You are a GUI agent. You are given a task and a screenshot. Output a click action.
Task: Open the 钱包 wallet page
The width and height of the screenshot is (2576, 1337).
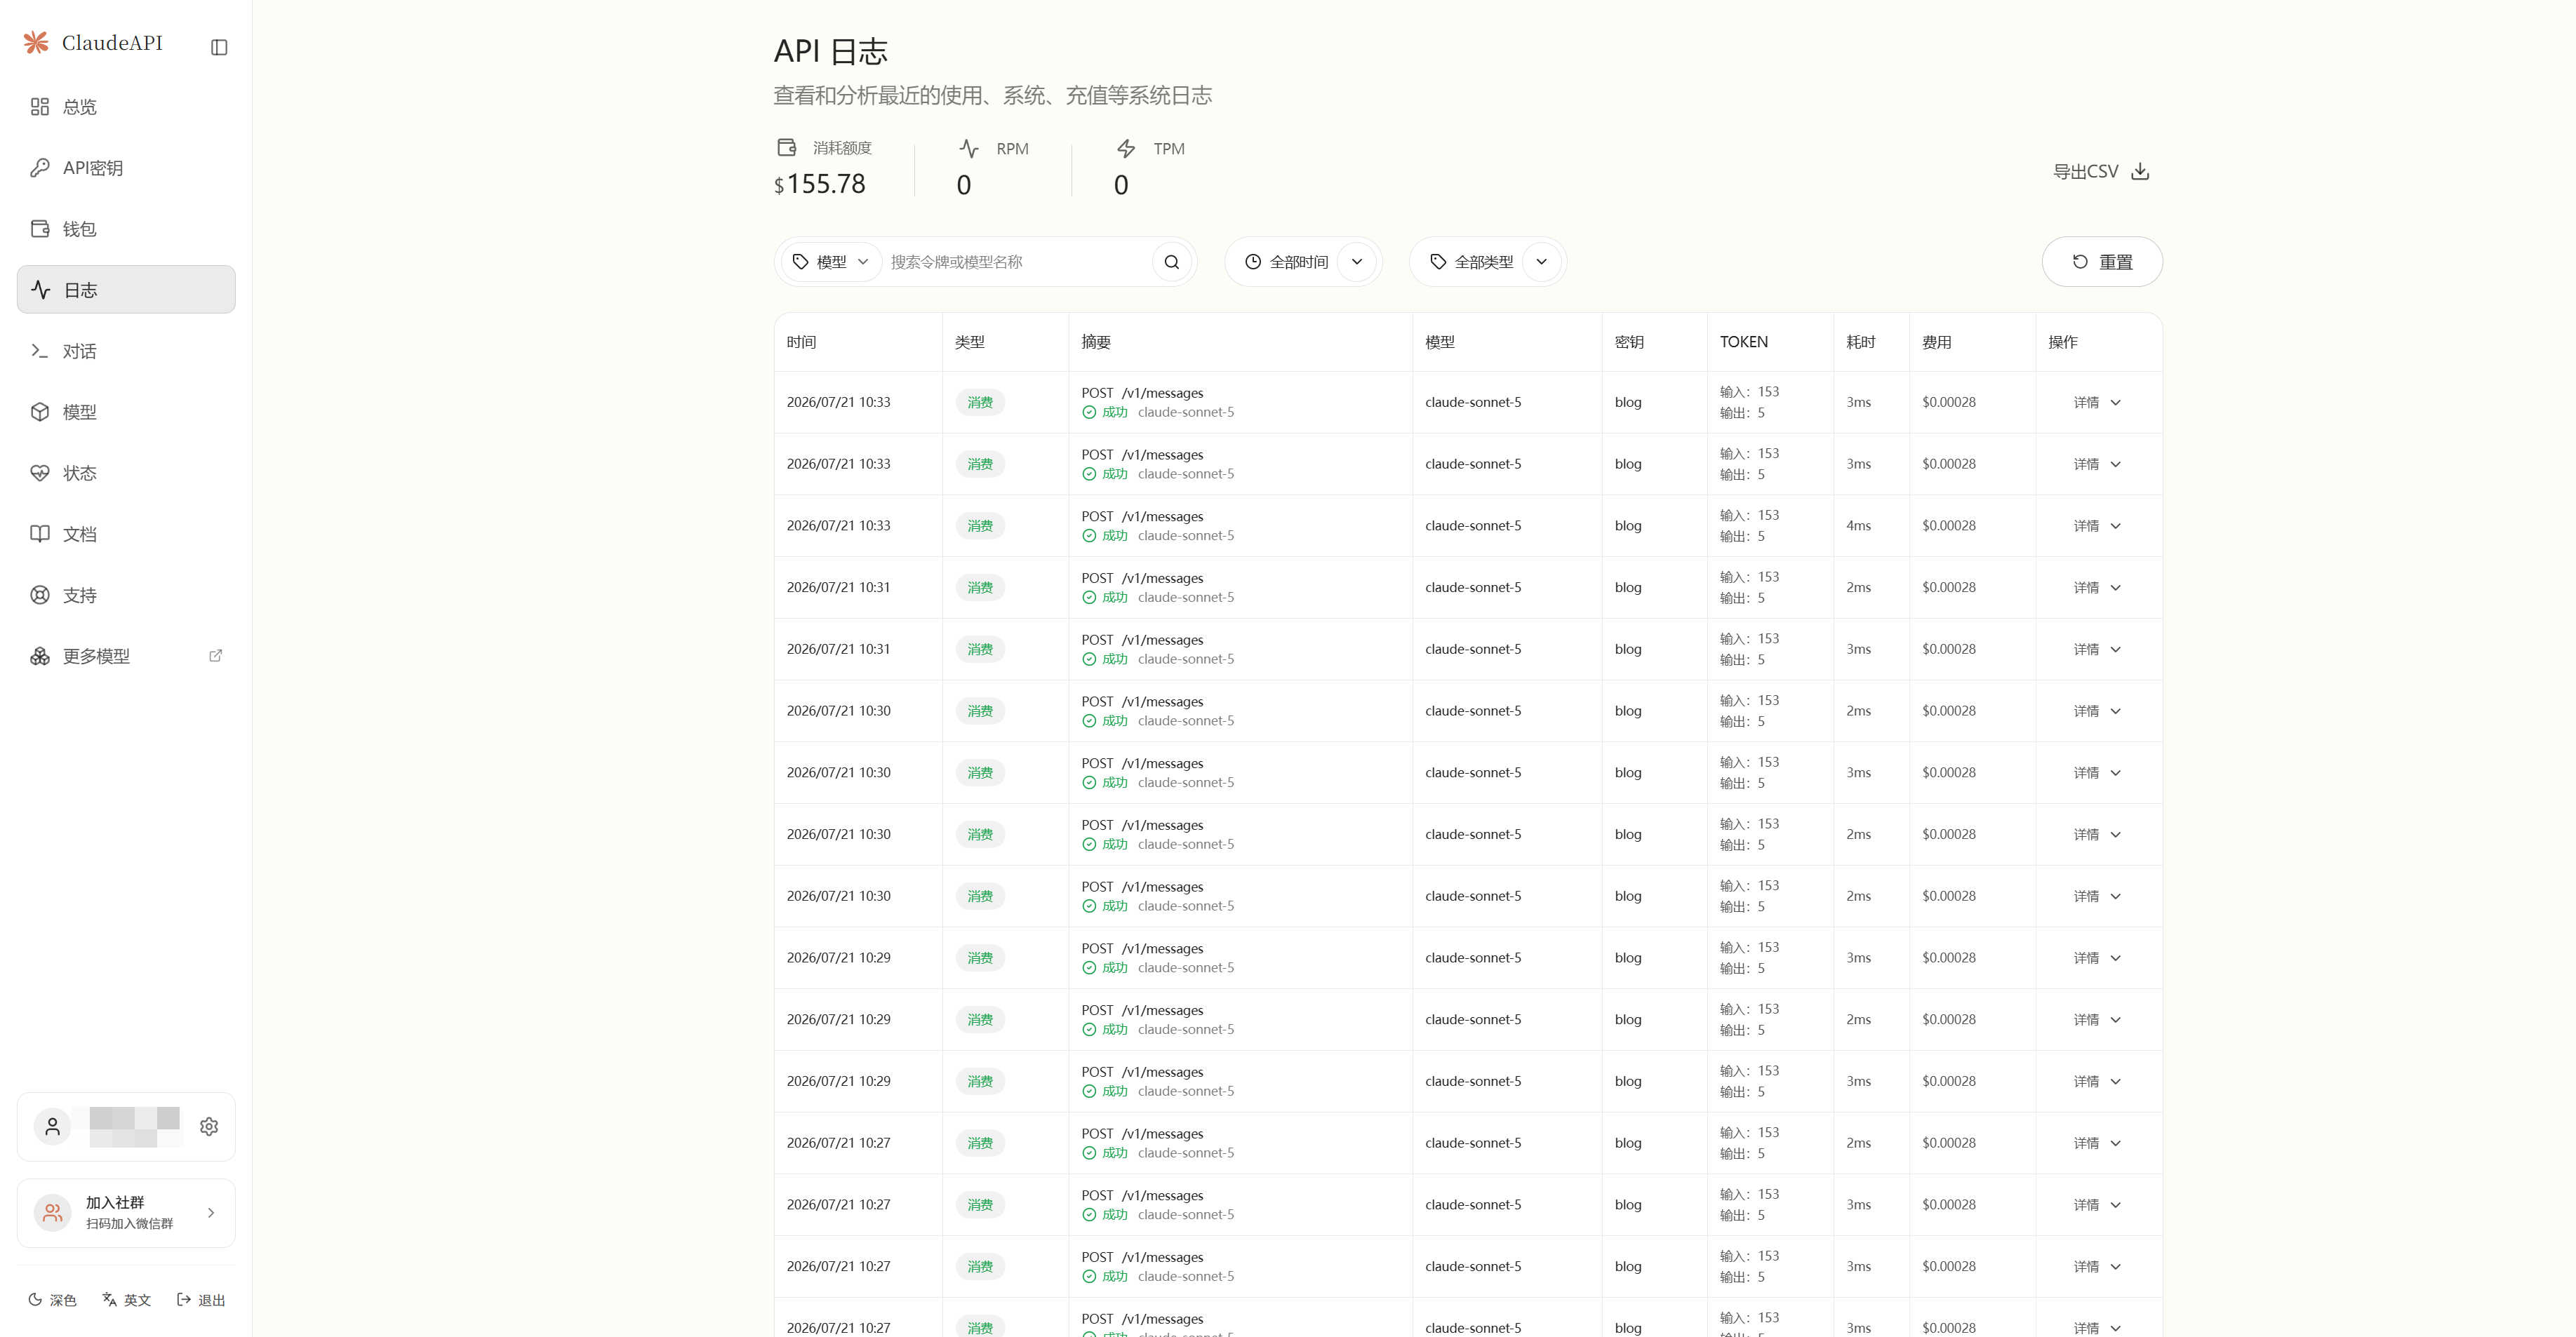[126, 229]
